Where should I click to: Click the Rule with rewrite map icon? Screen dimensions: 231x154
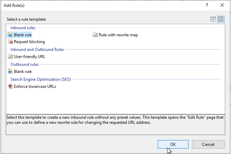95,35
